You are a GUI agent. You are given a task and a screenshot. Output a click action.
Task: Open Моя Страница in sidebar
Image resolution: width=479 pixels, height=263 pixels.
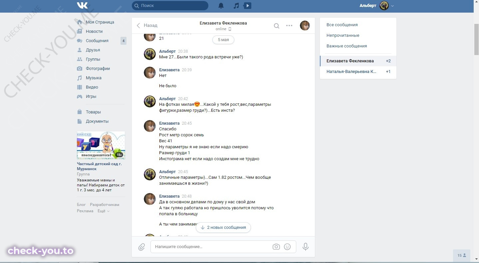pyautogui.click(x=100, y=22)
